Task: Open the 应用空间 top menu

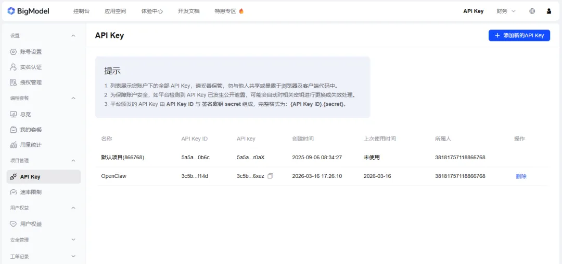Action: [116, 11]
